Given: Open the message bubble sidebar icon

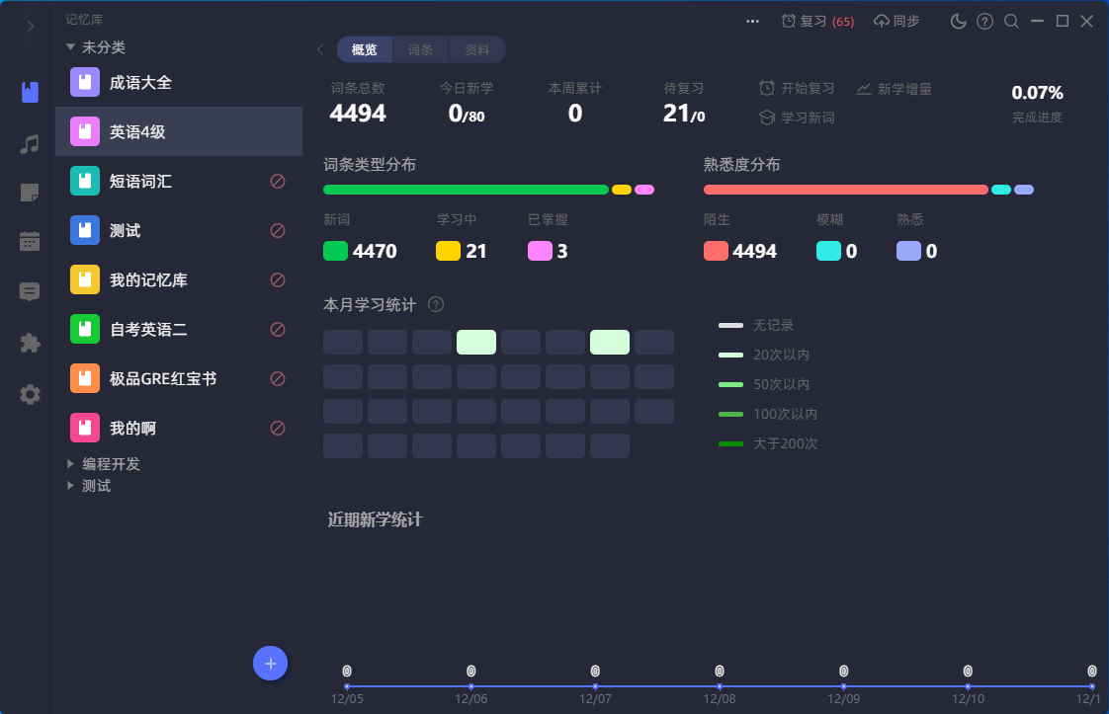Looking at the screenshot, I should [x=30, y=291].
